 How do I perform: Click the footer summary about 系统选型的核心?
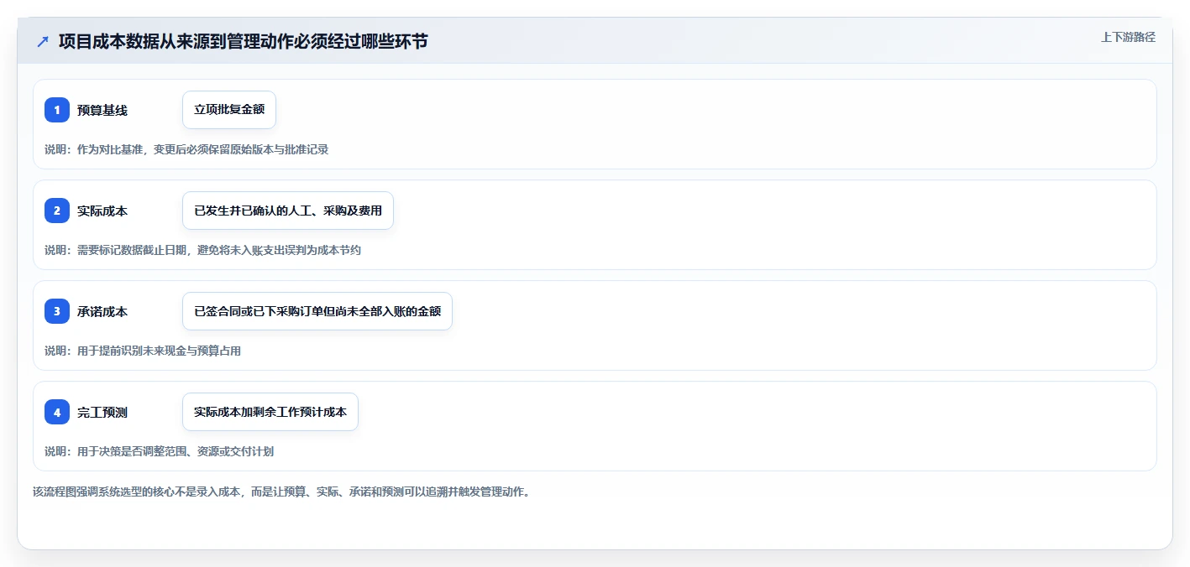pyautogui.click(x=281, y=492)
